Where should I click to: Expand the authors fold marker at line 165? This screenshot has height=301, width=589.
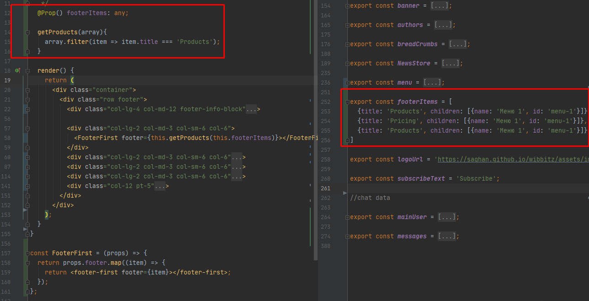click(347, 25)
